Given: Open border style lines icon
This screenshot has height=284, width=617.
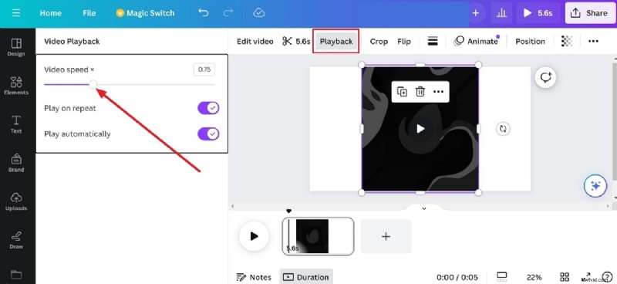Looking at the screenshot, I should [433, 42].
